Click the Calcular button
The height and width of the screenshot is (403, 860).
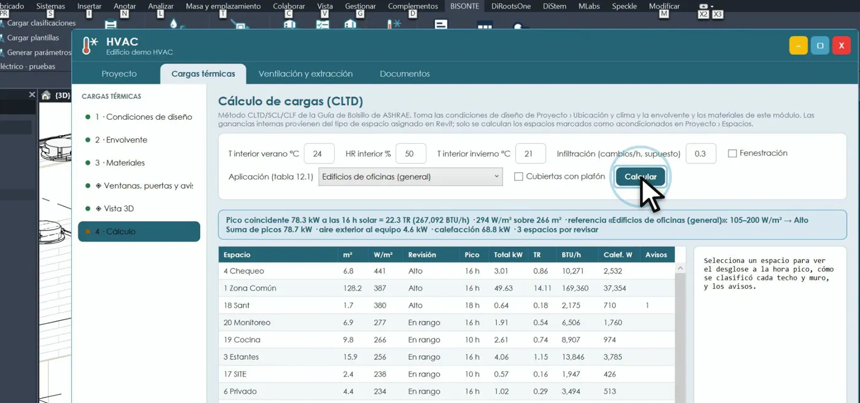tap(641, 177)
